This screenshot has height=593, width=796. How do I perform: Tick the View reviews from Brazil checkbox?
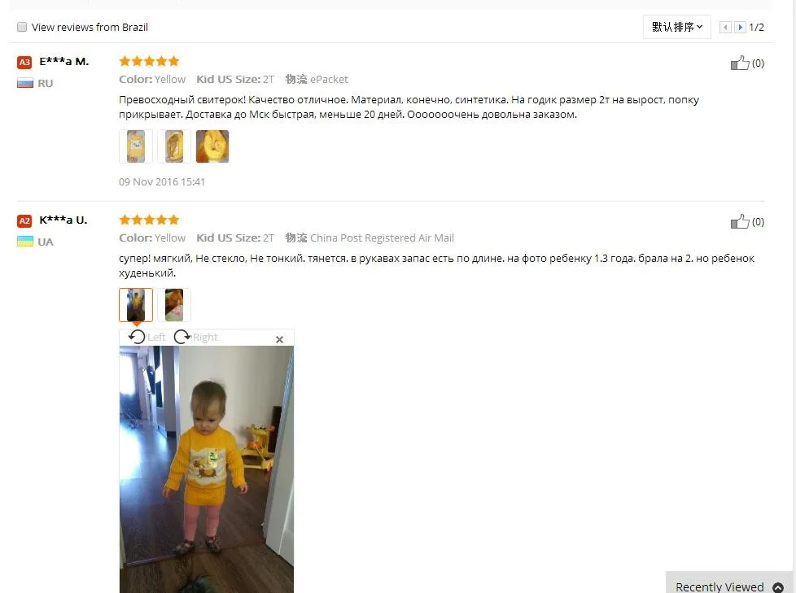click(22, 27)
